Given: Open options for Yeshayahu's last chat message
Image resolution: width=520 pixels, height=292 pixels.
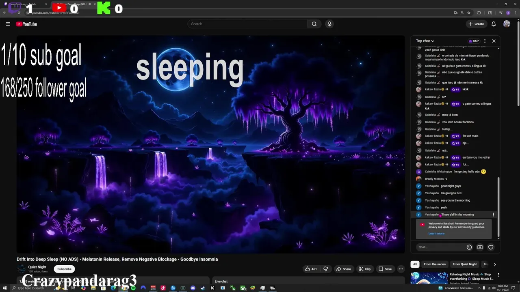Looking at the screenshot, I should coord(493,215).
